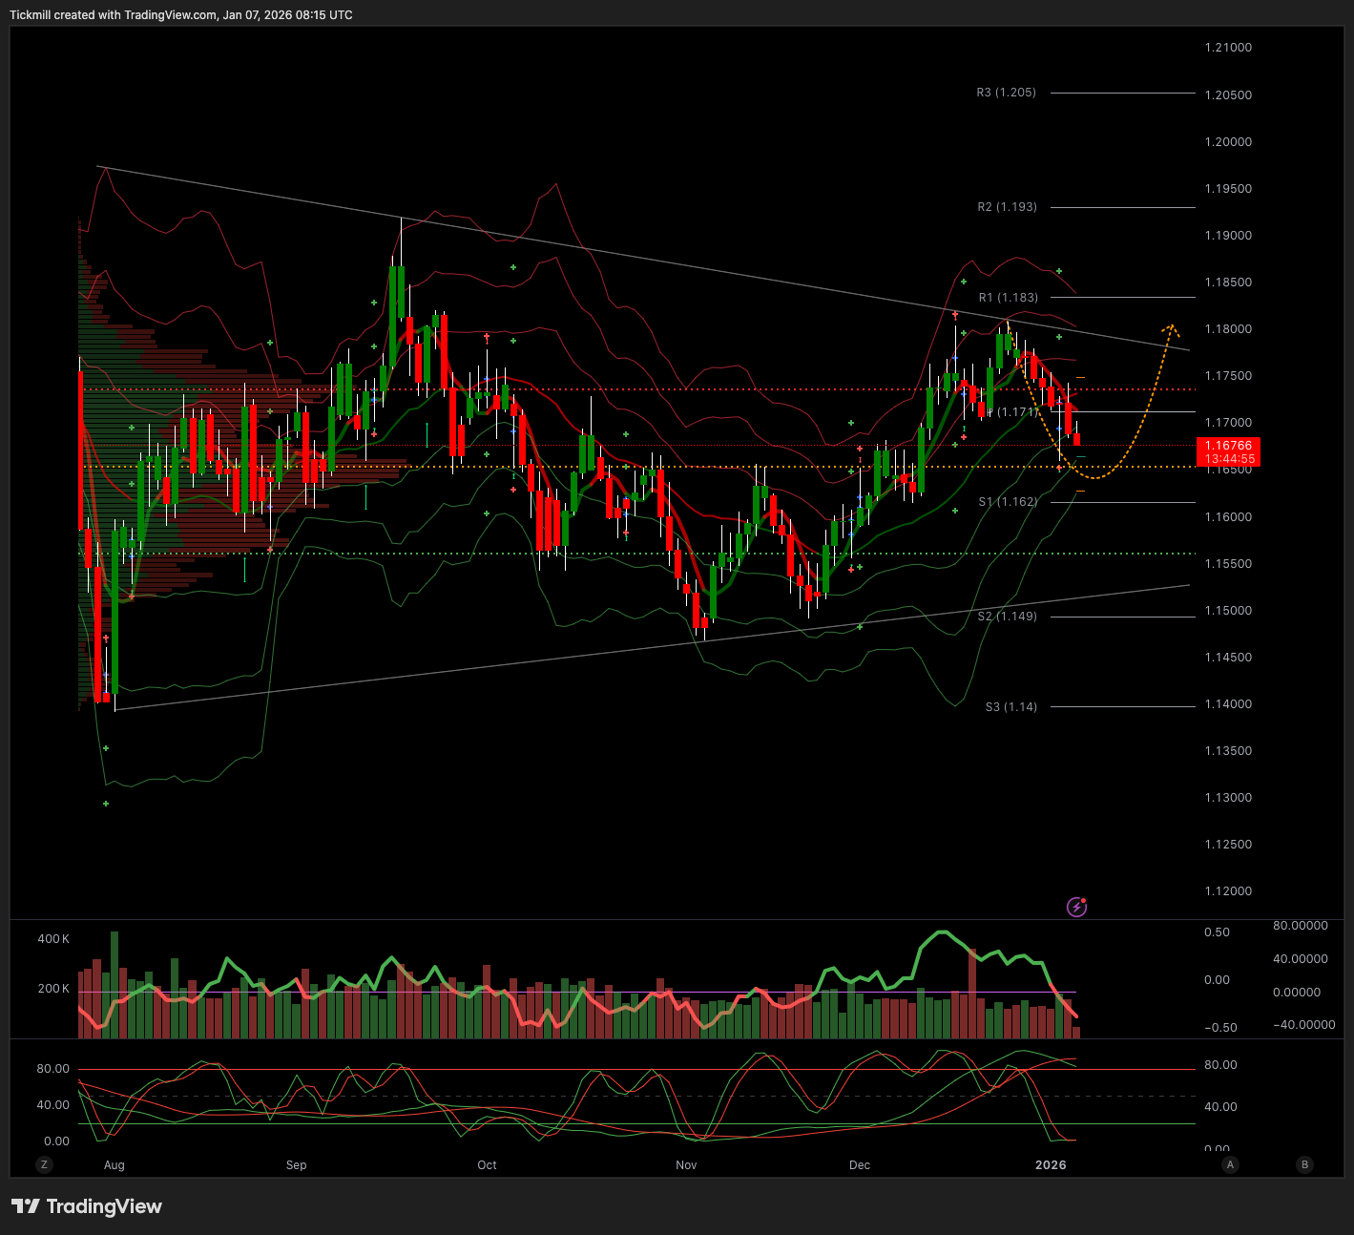1354x1235 pixels.
Task: Click the 2026 year marker on time axis
Action: pyautogui.click(x=1051, y=1165)
